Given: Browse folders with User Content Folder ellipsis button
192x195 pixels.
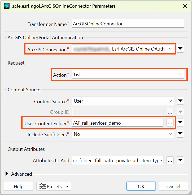Looking at the screenshot, I should pyautogui.click(x=170, y=123).
